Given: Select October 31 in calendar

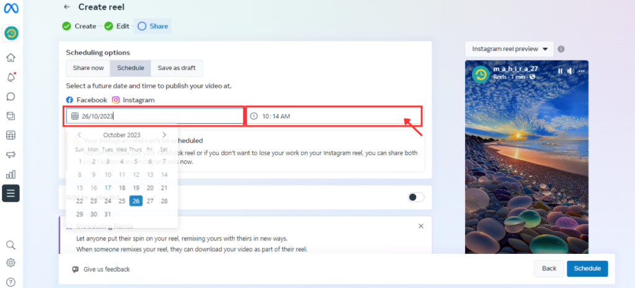Looking at the screenshot, I should pos(108,214).
